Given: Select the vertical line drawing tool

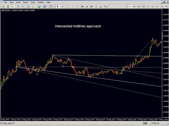Looking at the screenshot, I should (68, 6).
